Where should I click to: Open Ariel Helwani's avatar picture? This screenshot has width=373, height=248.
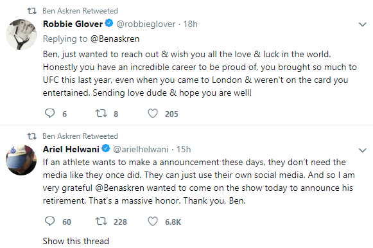(x=21, y=160)
